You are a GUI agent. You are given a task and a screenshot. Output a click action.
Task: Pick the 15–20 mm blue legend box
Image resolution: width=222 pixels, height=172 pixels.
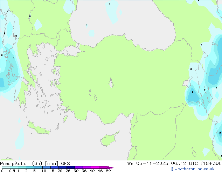point(54,167)
